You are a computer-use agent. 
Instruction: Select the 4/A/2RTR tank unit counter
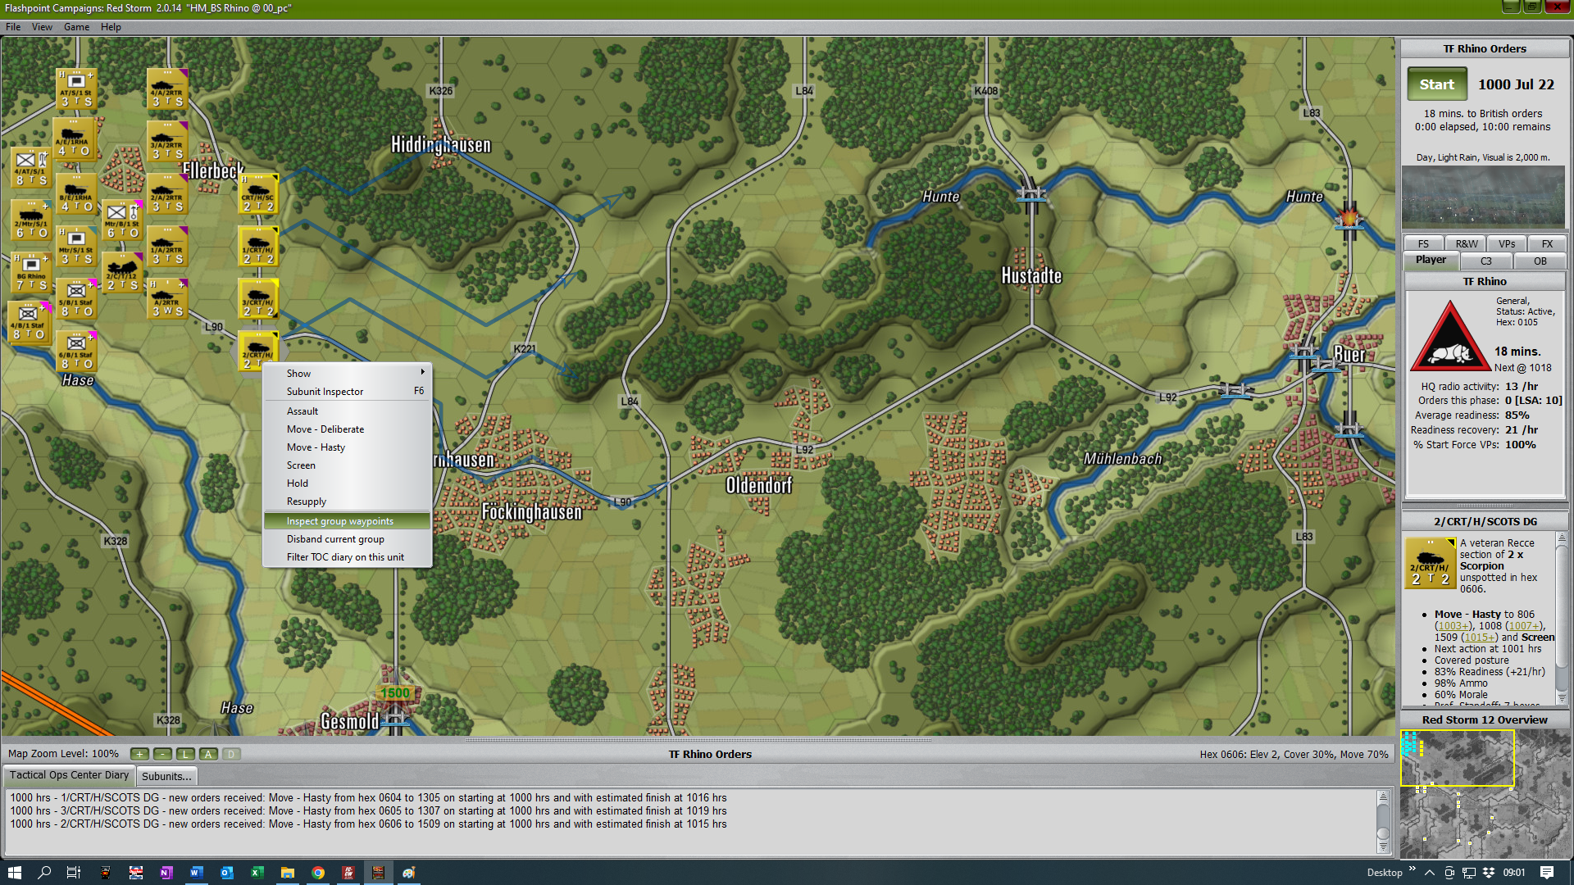tap(167, 89)
